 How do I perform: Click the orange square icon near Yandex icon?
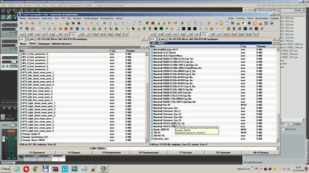pos(255,23)
